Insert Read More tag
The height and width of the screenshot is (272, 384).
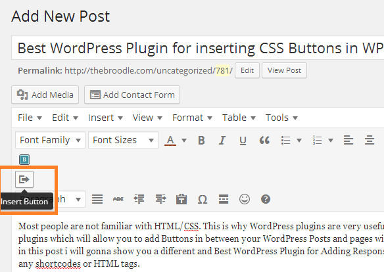224,199
